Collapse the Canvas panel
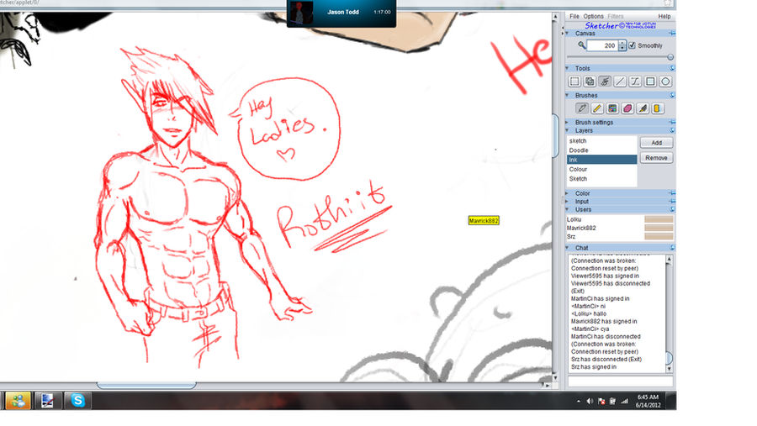The image size is (757, 426). pyautogui.click(x=567, y=34)
